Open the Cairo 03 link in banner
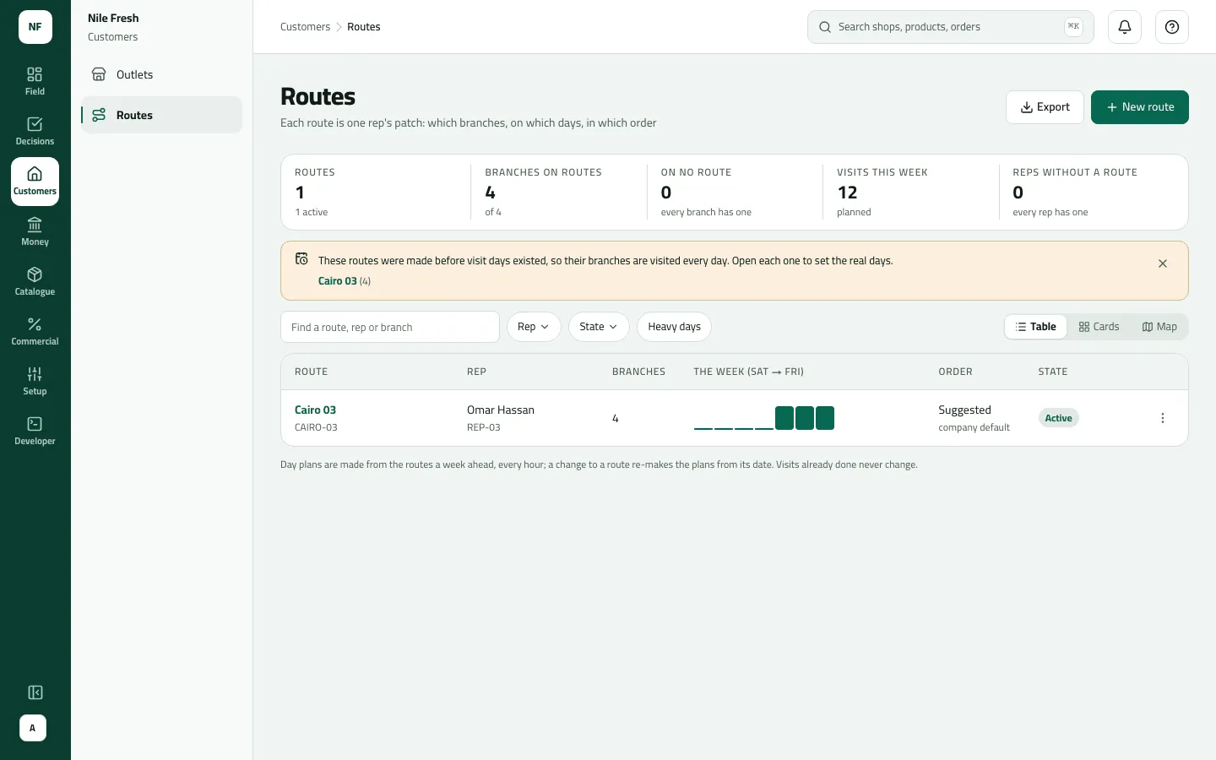 [x=337, y=281]
